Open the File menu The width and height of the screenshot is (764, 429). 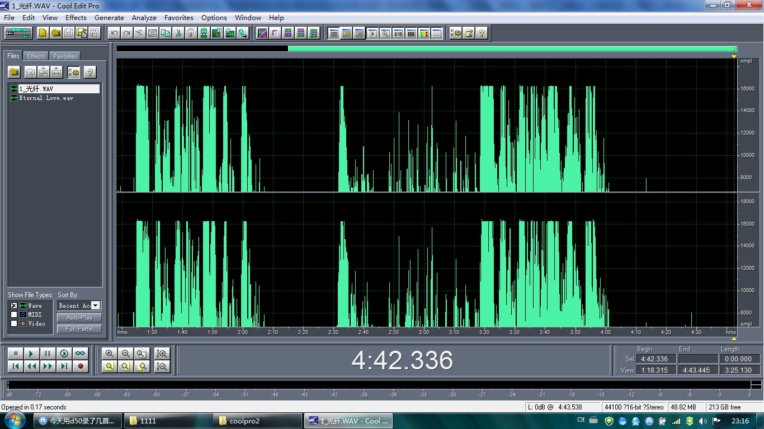coord(9,18)
